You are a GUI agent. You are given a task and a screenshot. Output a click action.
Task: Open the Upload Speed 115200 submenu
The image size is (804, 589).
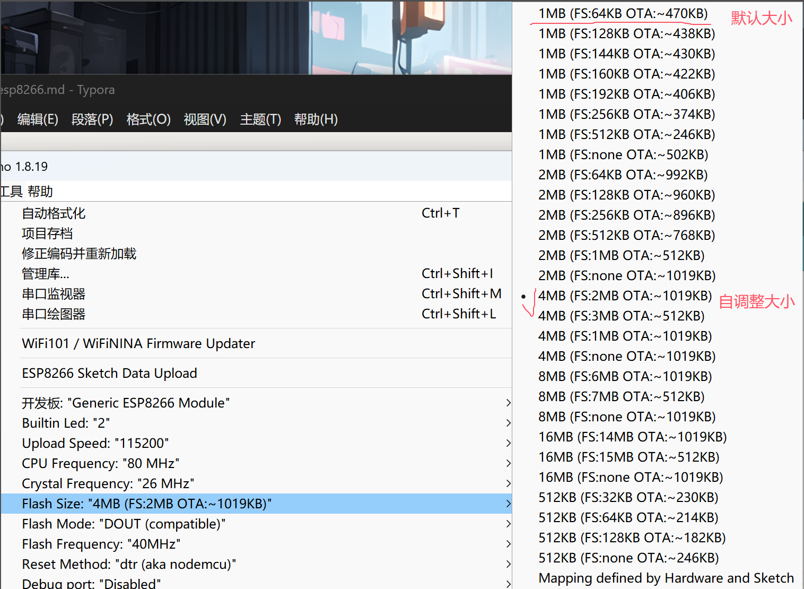coord(256,443)
